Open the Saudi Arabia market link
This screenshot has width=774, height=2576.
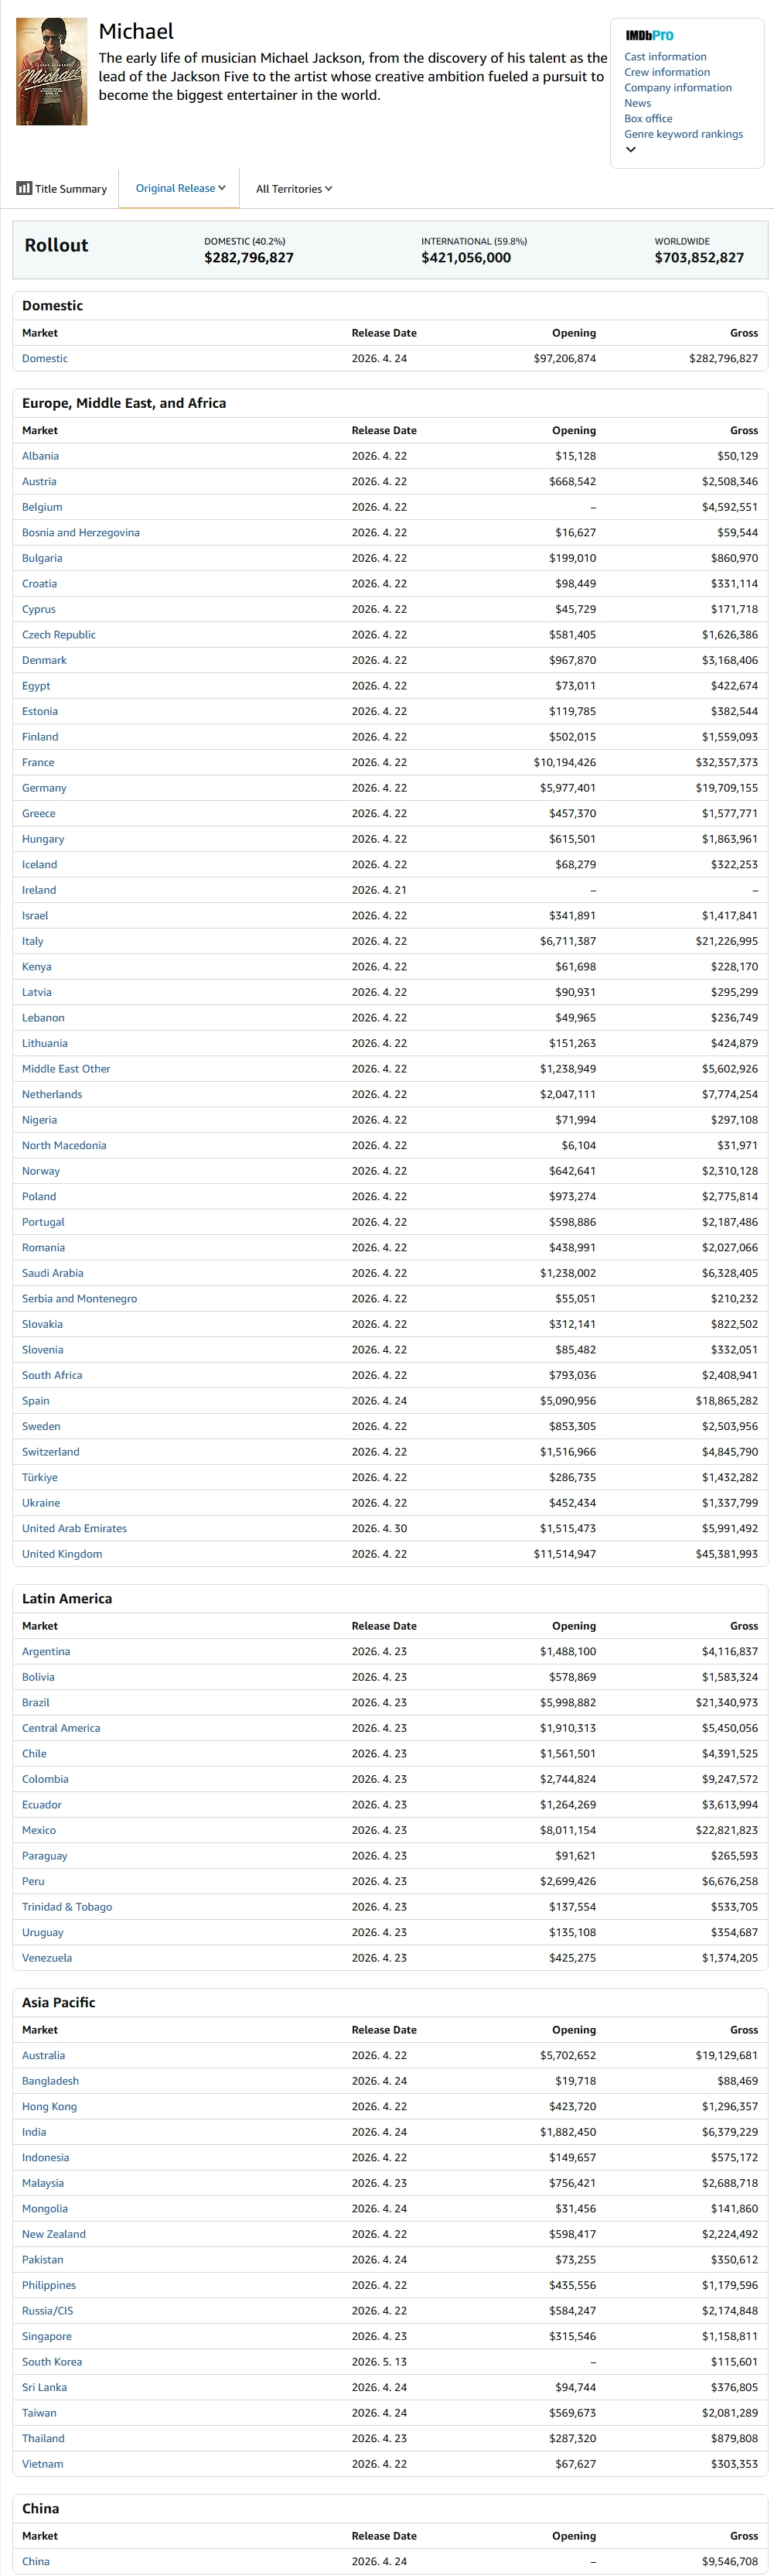(53, 1273)
